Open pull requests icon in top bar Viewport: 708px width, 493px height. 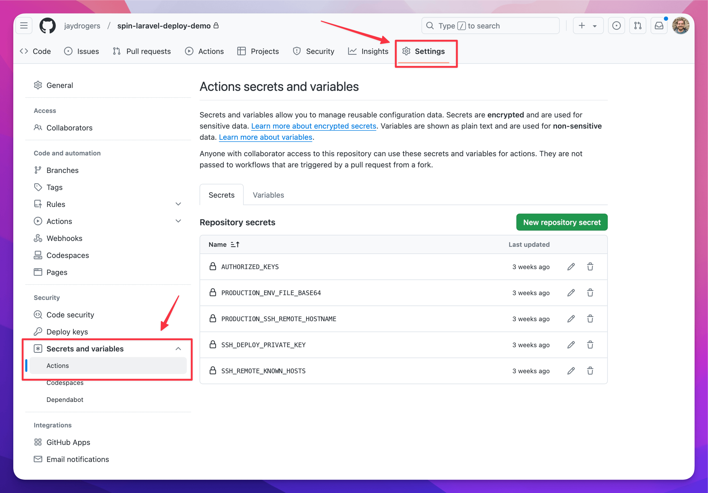[x=637, y=25]
